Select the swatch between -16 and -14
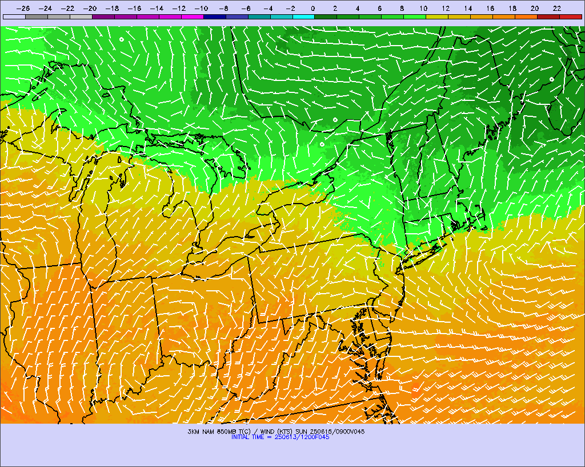Screen dimensions: 585x467 click(x=148, y=17)
